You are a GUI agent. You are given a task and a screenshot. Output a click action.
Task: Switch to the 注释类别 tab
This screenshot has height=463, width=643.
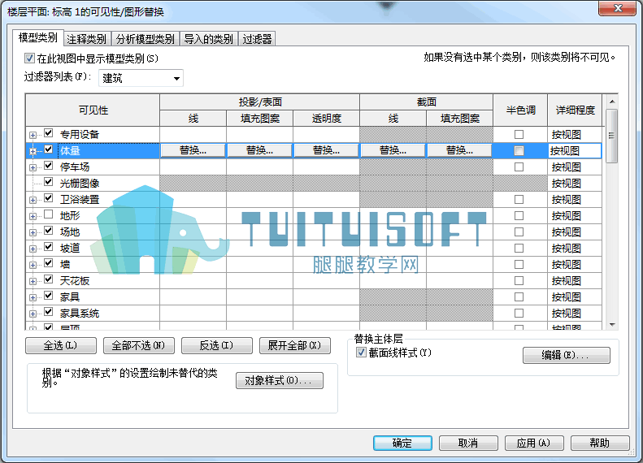(86, 39)
